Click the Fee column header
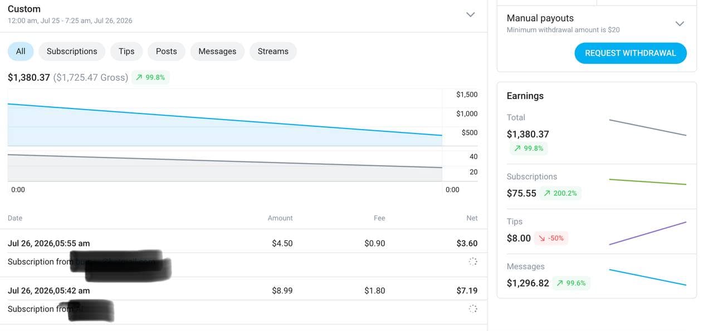Screen dimensions: 713x331 coord(379,218)
